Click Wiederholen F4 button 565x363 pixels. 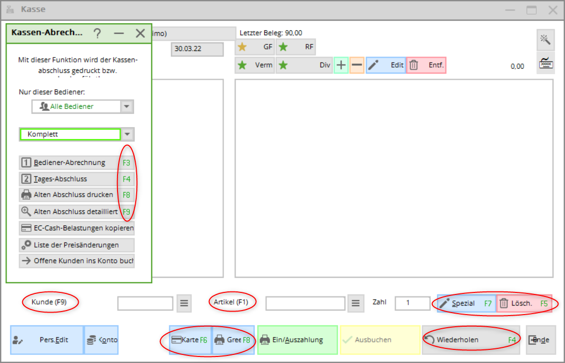coord(471,340)
